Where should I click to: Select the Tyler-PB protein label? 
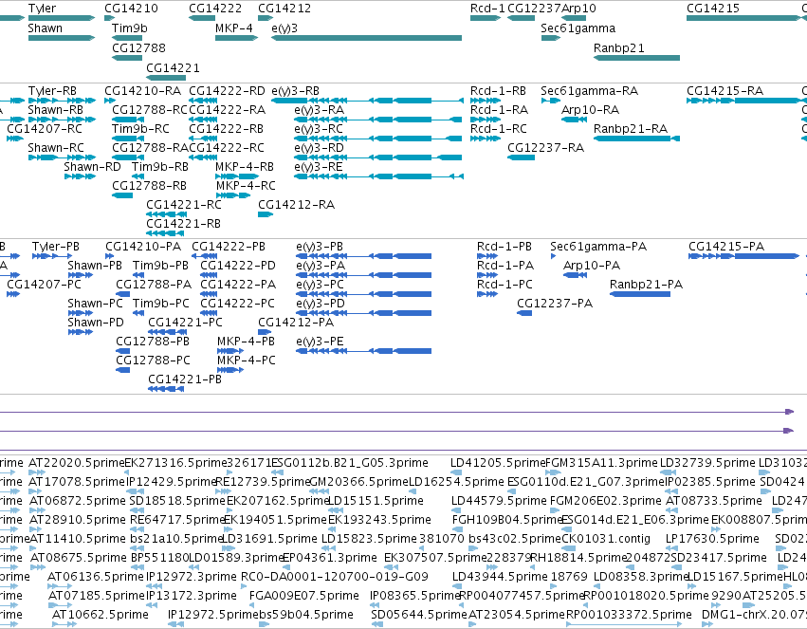pos(56,247)
